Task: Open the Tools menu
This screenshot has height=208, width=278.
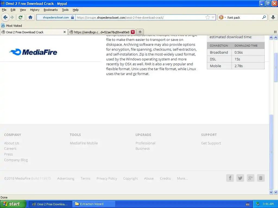Action: point(65,10)
